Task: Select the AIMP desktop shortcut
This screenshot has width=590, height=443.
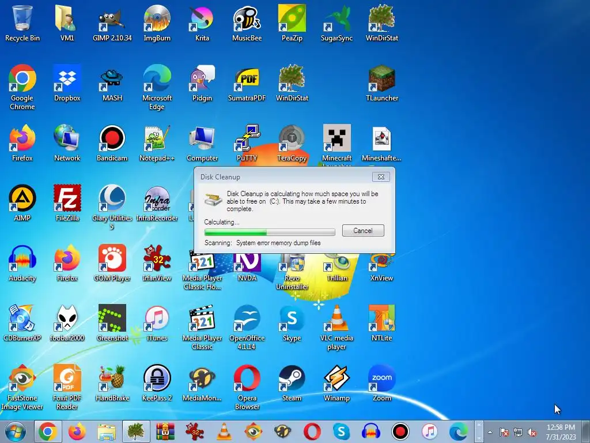Action: [x=22, y=204]
